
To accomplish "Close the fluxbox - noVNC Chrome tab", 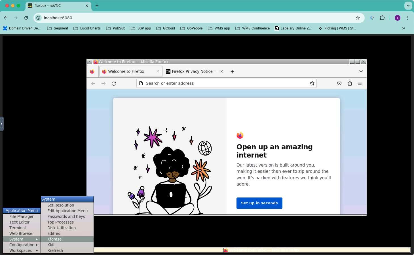I will [x=87, y=6].
